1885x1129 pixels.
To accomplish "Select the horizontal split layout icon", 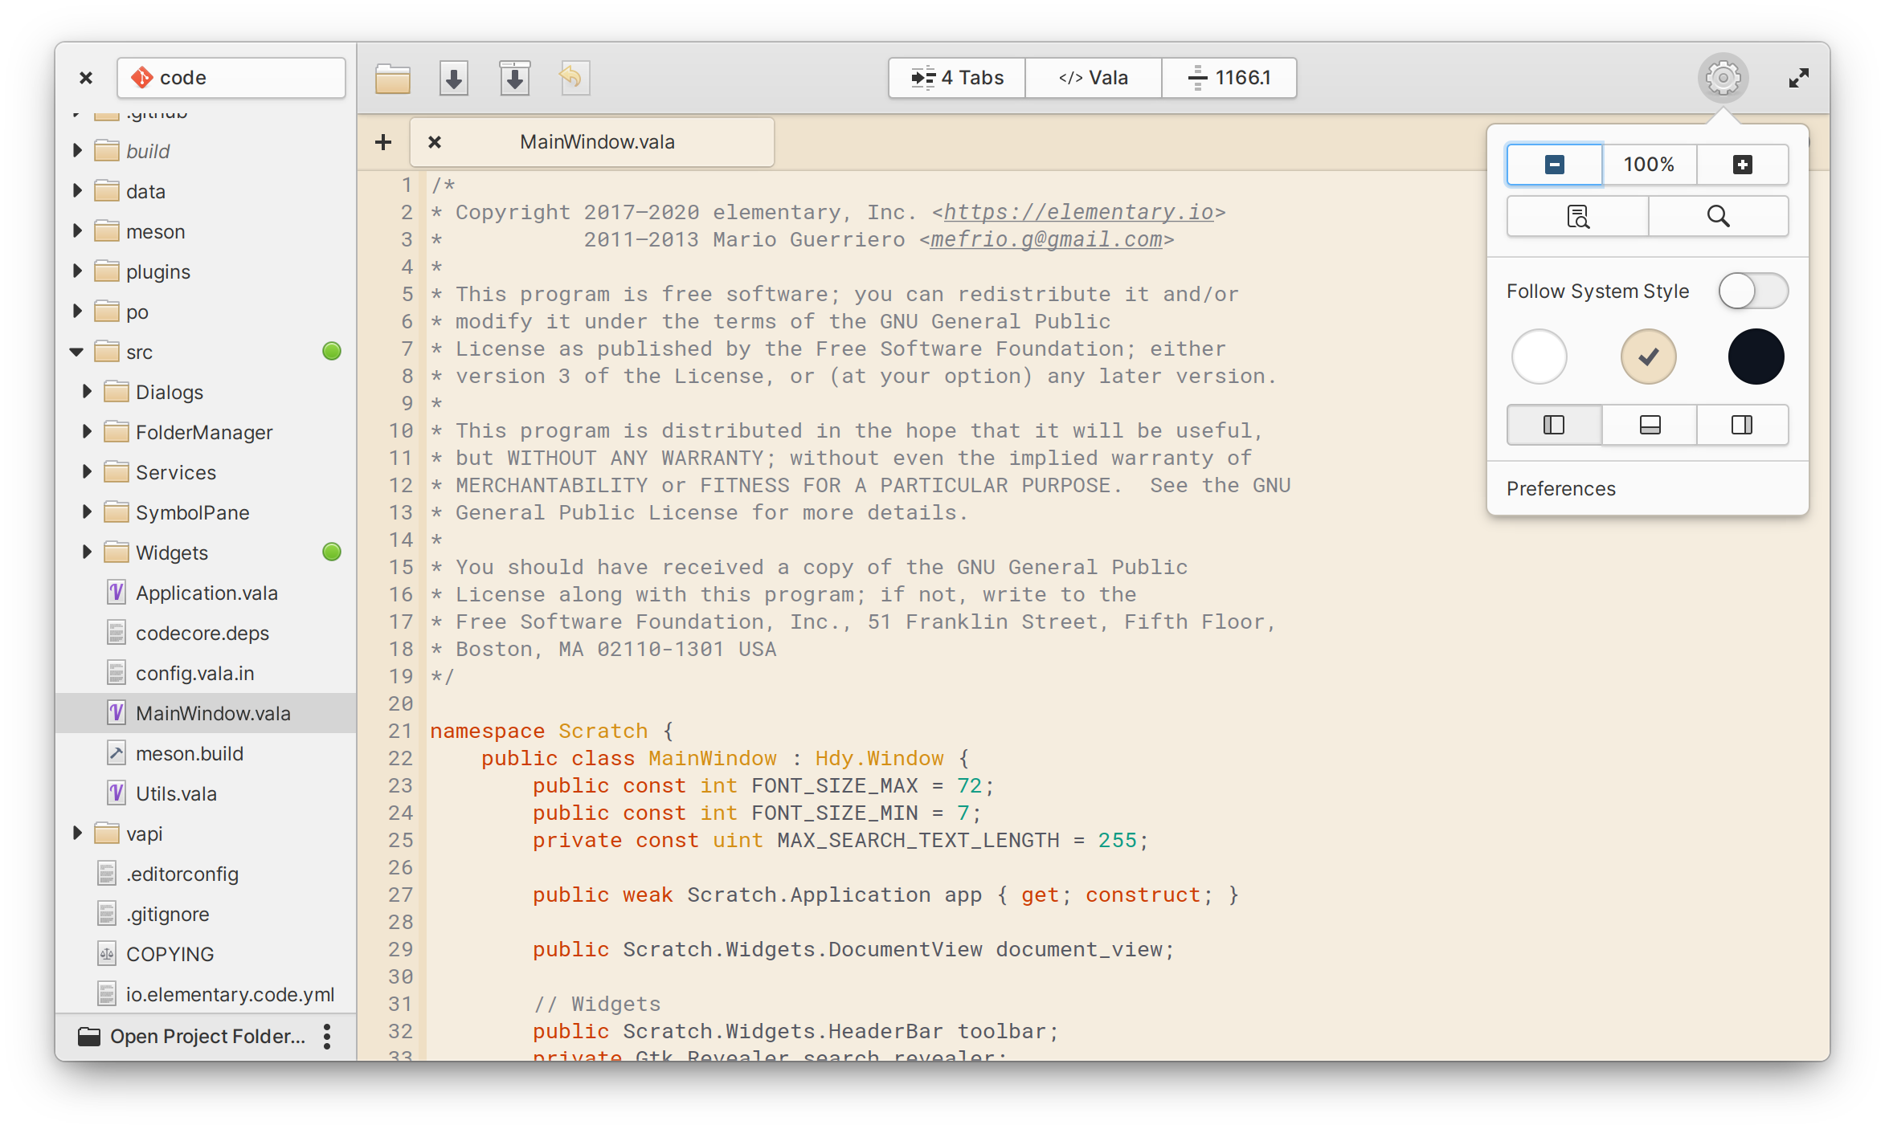I will tap(1647, 422).
